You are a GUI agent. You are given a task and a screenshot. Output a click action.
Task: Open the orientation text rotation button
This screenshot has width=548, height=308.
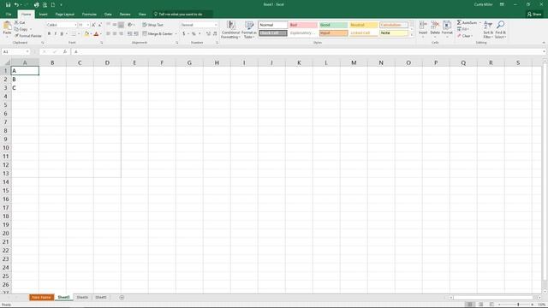click(x=131, y=25)
